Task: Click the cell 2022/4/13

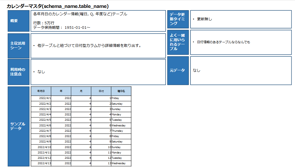Action: [41, 163]
